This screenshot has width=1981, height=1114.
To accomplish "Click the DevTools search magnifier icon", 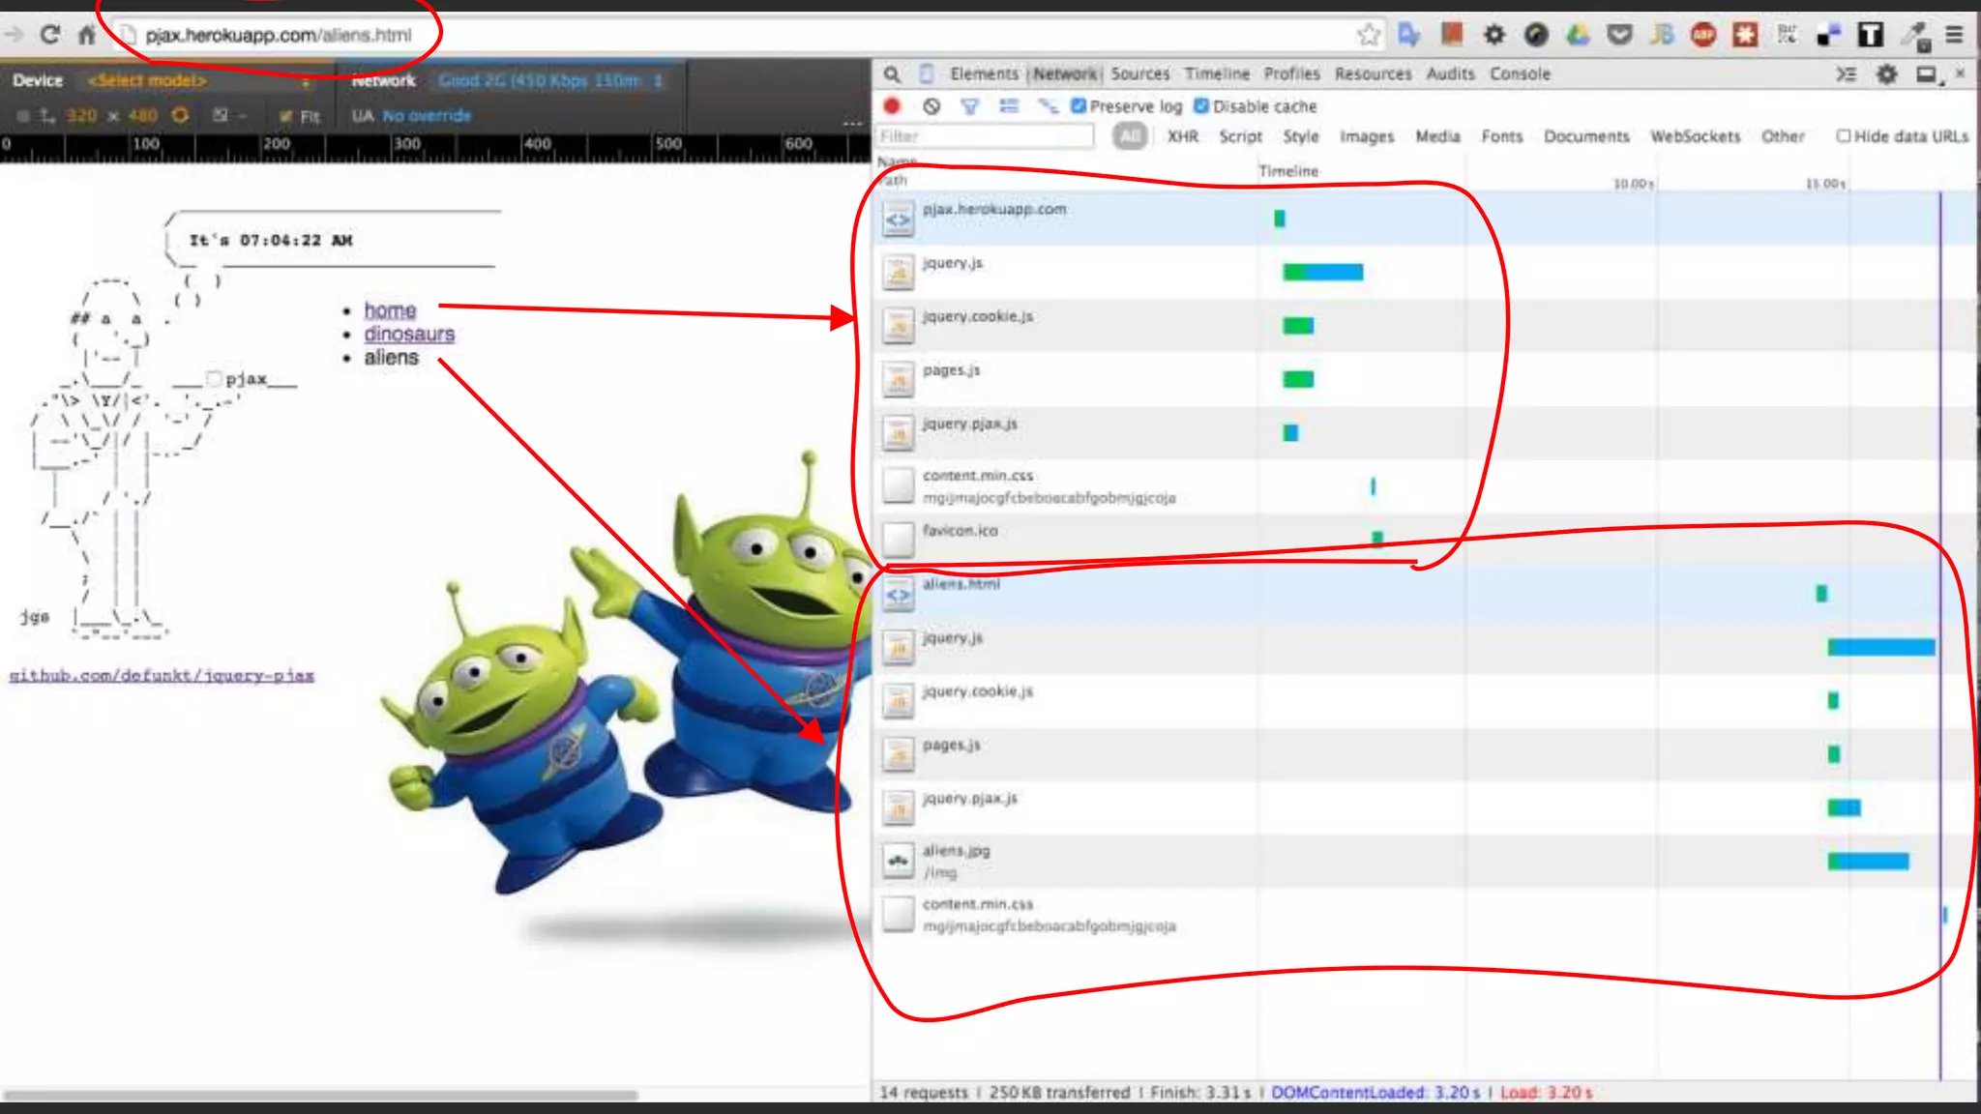I will click(x=892, y=74).
